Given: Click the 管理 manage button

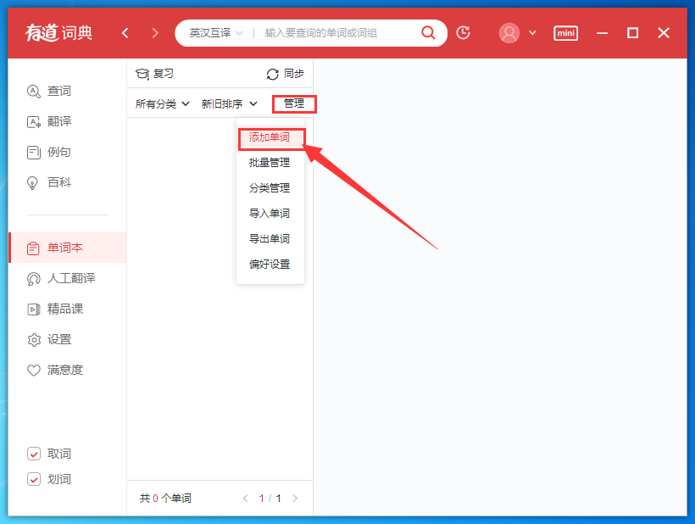Looking at the screenshot, I should 294,103.
